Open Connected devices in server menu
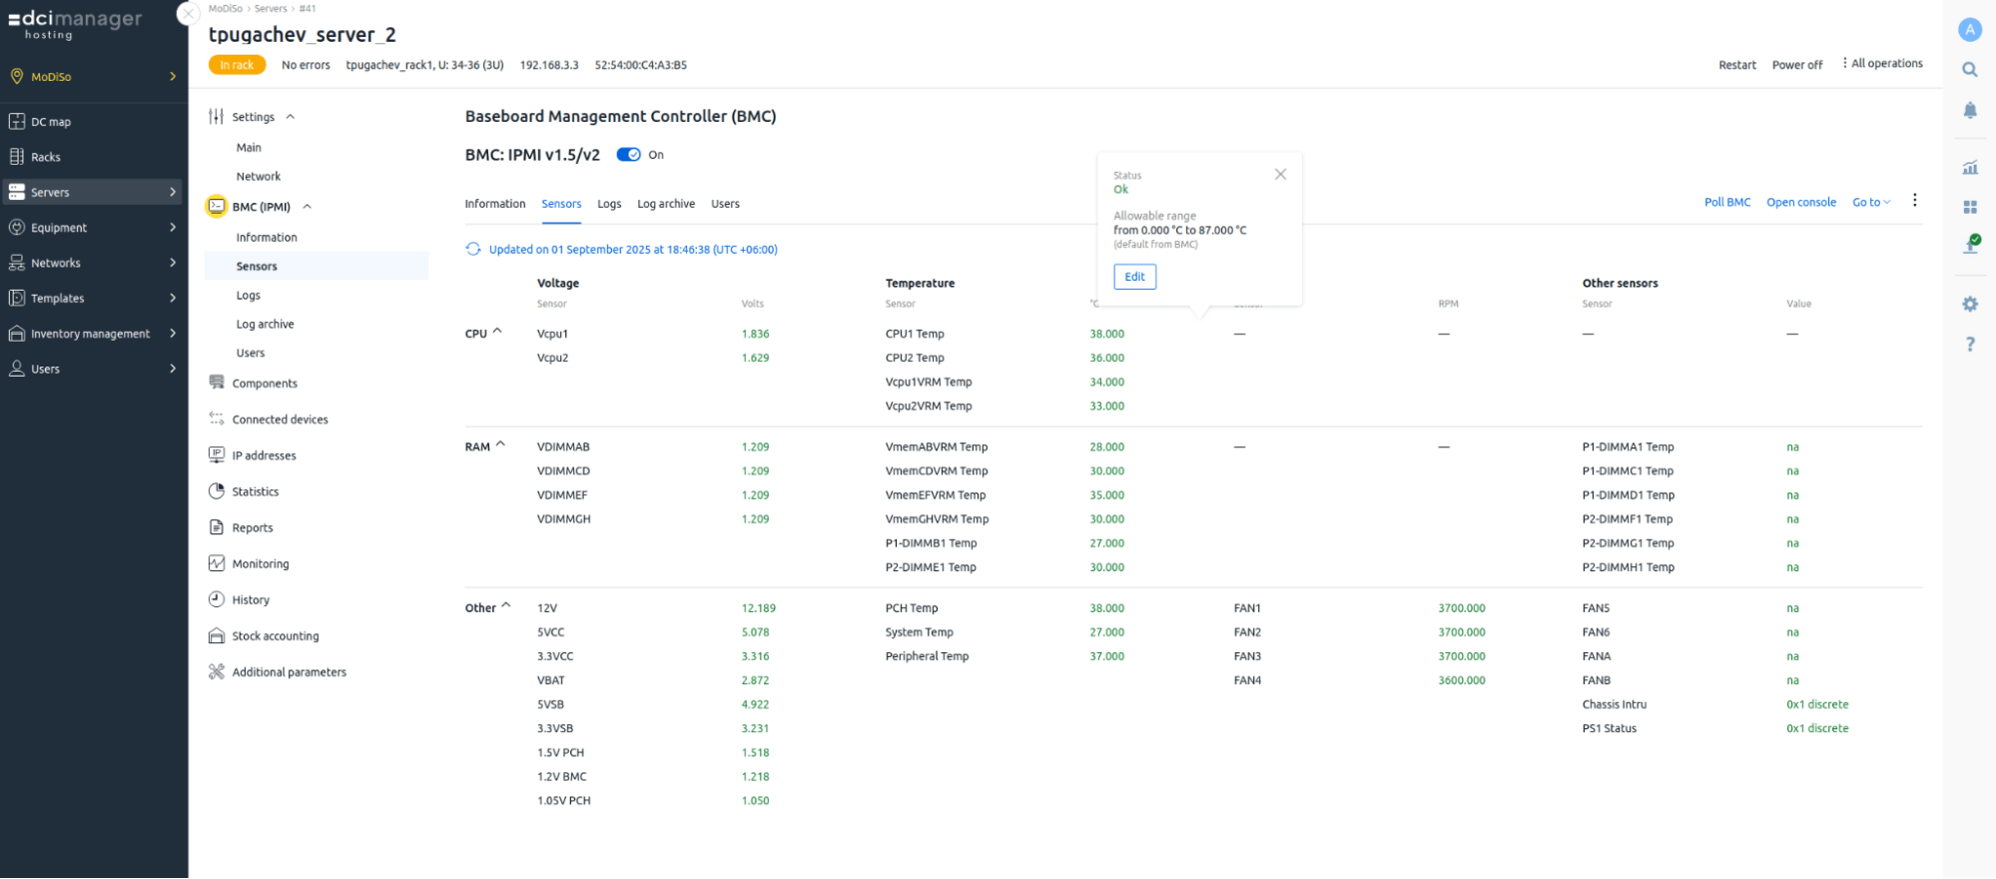The width and height of the screenshot is (1996, 879). point(280,420)
